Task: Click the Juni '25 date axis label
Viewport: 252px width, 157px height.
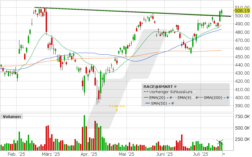Action: point(165,154)
